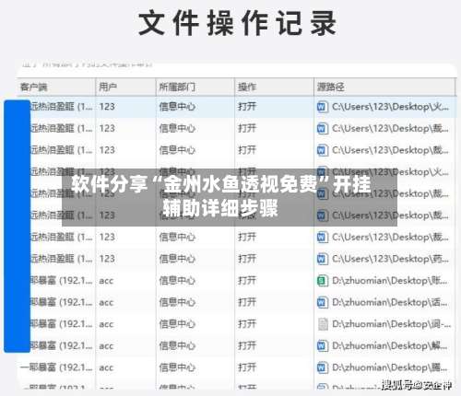Screen dimensions: 461x396
Task: Click Word icon beside Desktop\药... path
Action: coord(322,259)
